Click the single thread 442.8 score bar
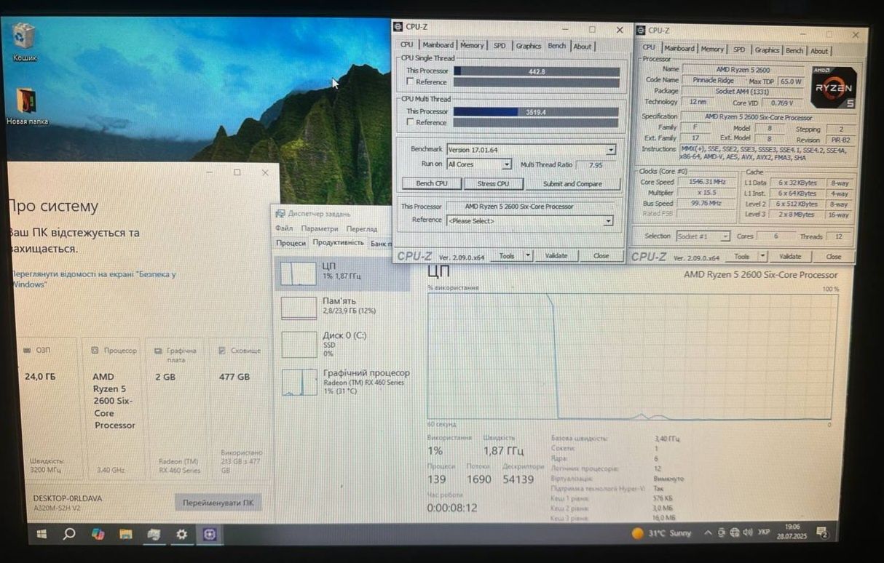Viewport: 884px width, 563px height. pos(537,71)
